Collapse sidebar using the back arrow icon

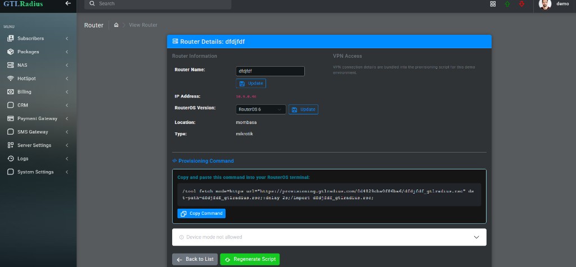(68, 3)
